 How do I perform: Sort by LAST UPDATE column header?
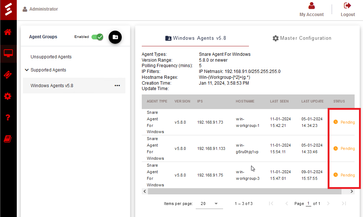click(312, 101)
